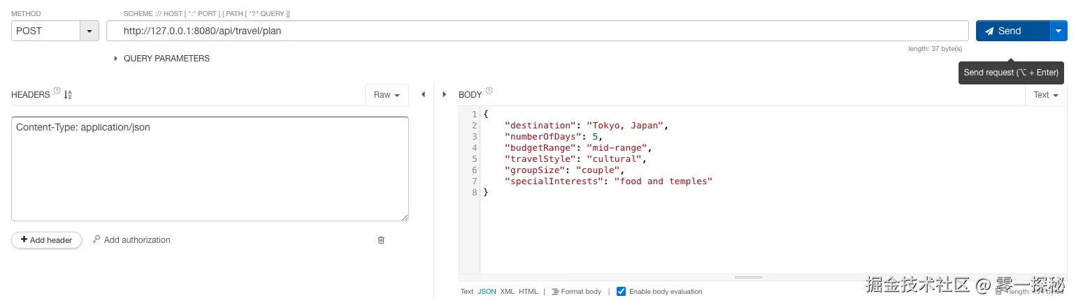Toggle Enable body evaluation checkbox

[x=621, y=292]
